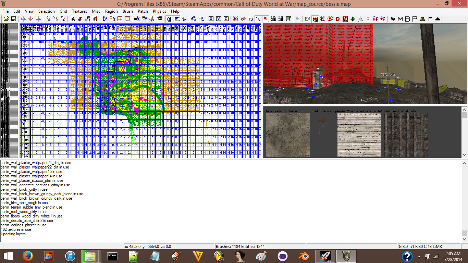468x263 pixels.
Task: Pick the berlin_roof_wood_dirty texture swatch
Action: [406, 135]
